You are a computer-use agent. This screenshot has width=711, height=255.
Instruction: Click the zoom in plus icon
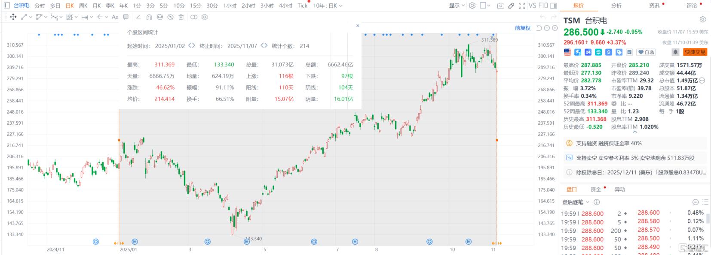pyautogui.click(x=555, y=28)
